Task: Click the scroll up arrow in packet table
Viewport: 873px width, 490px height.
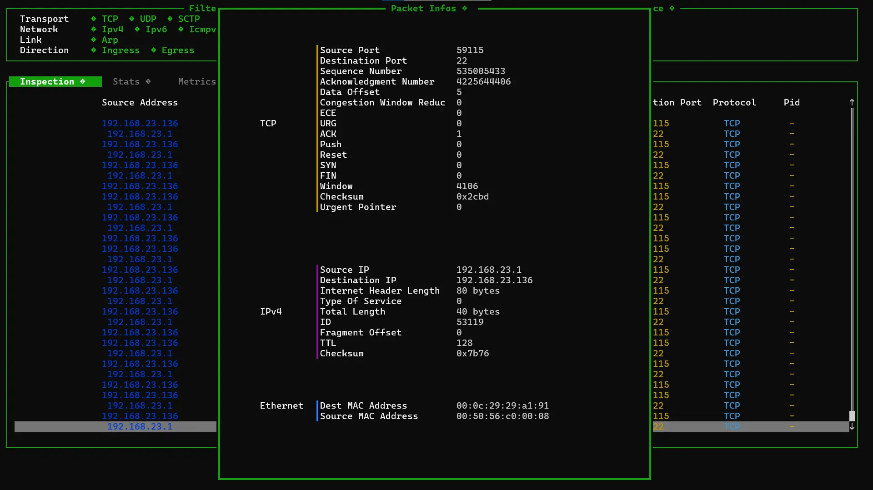Action: (x=852, y=102)
